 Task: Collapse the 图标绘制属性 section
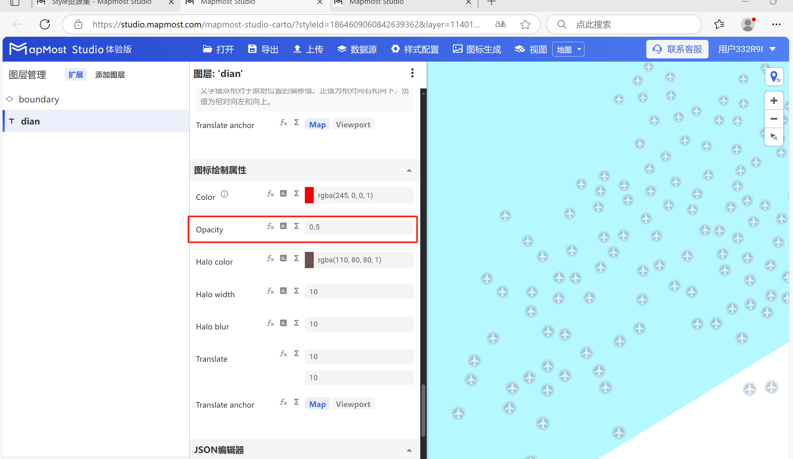tap(409, 170)
